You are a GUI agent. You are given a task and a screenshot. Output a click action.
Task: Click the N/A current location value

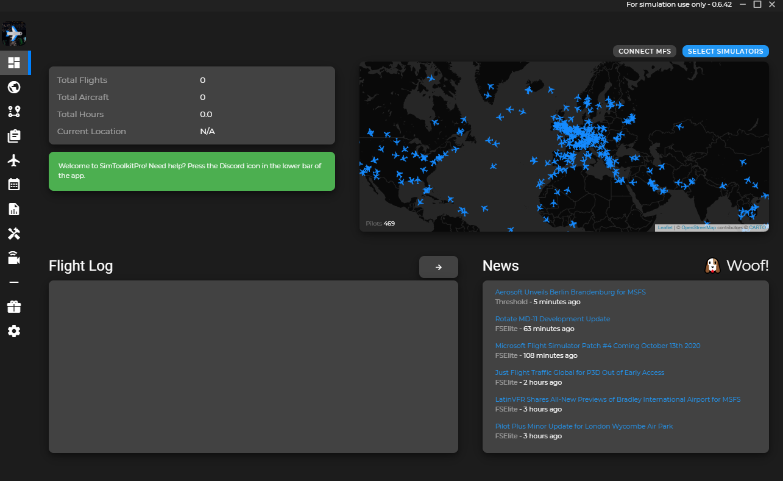(207, 131)
